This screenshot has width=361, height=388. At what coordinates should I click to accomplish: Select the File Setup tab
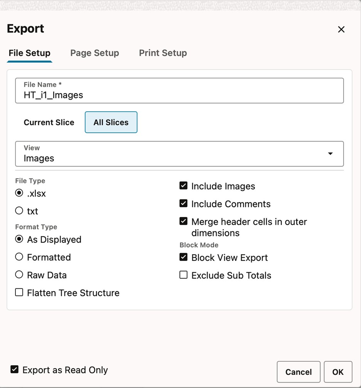[x=29, y=53]
